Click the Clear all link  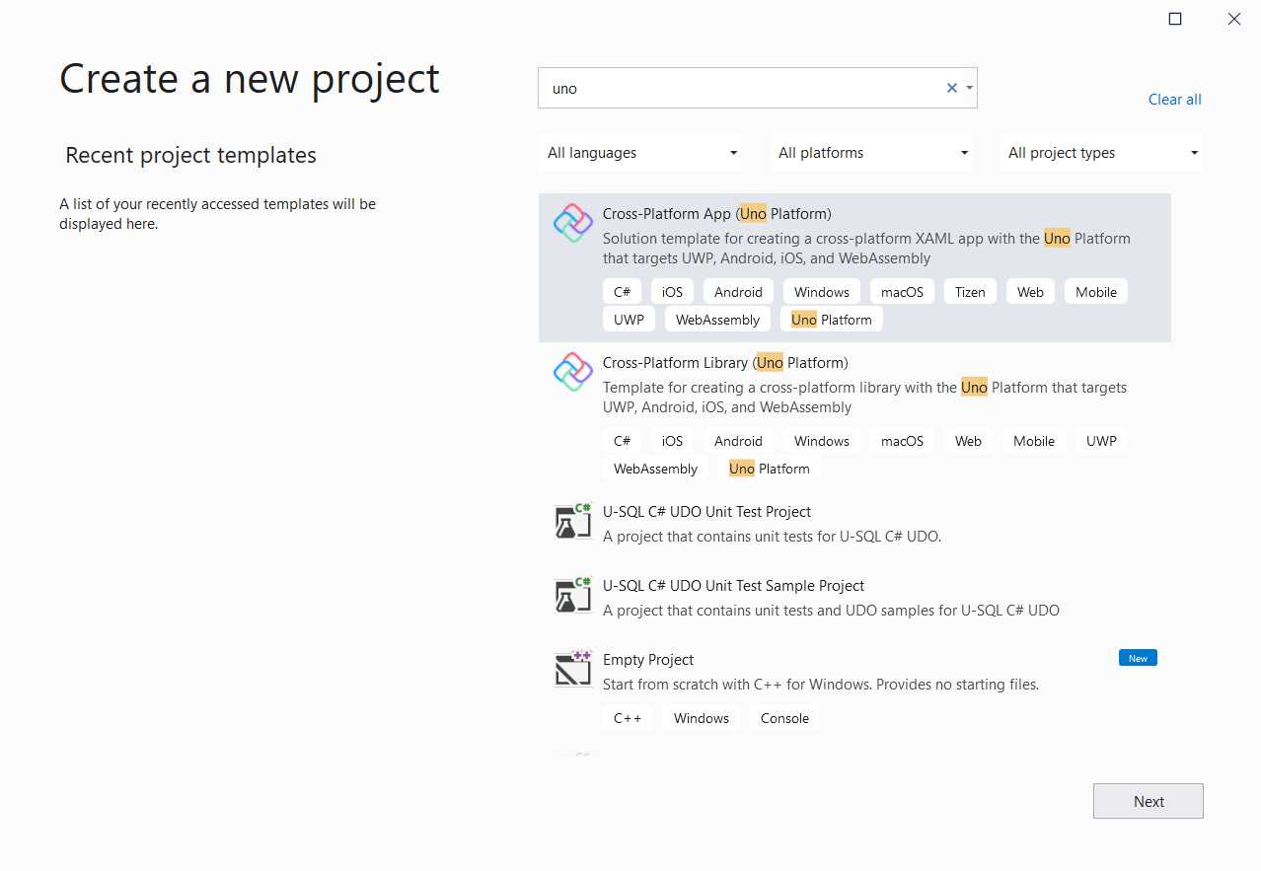[x=1173, y=99]
